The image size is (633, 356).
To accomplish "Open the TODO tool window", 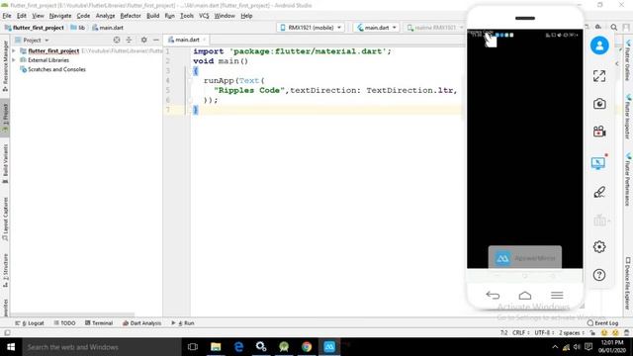I will coord(64,323).
